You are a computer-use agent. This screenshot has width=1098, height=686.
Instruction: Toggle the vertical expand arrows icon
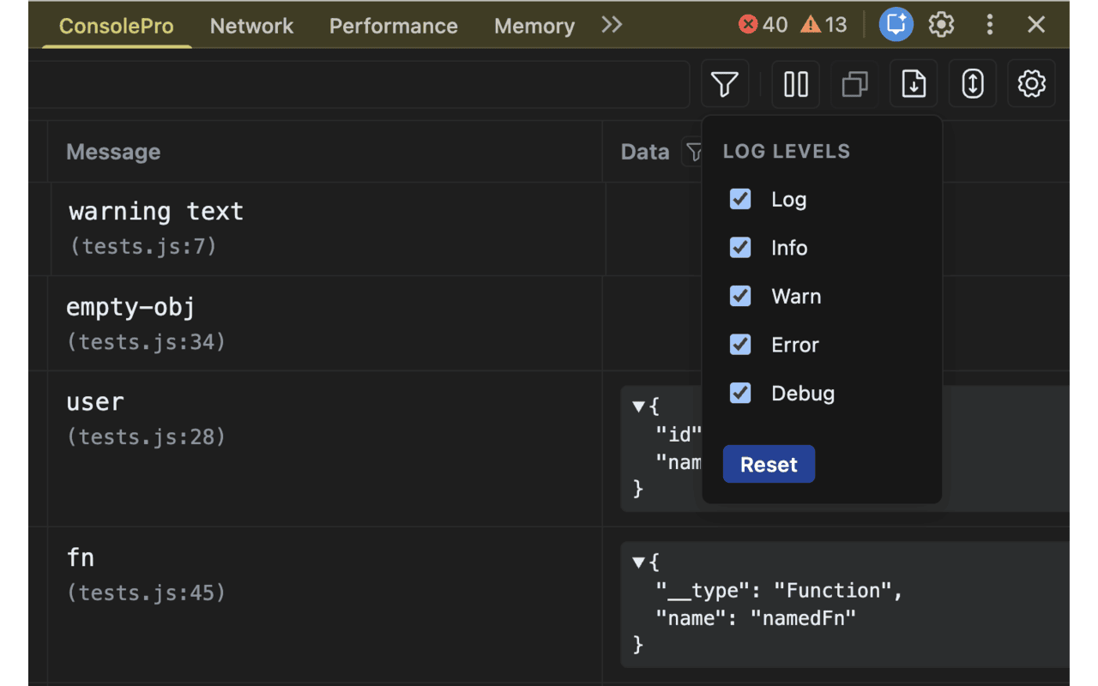point(973,84)
